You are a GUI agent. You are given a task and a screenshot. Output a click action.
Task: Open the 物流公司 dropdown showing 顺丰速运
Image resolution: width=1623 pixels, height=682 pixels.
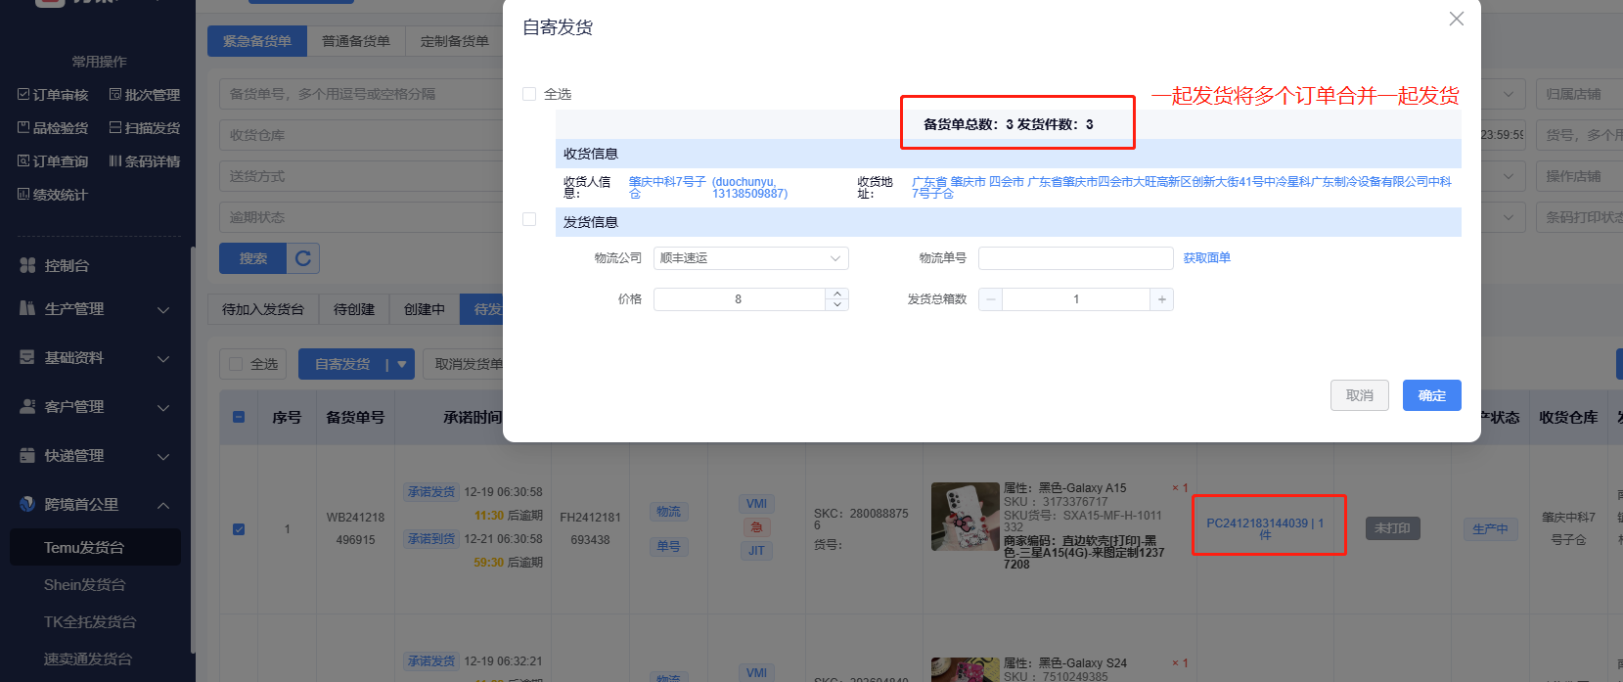[750, 258]
